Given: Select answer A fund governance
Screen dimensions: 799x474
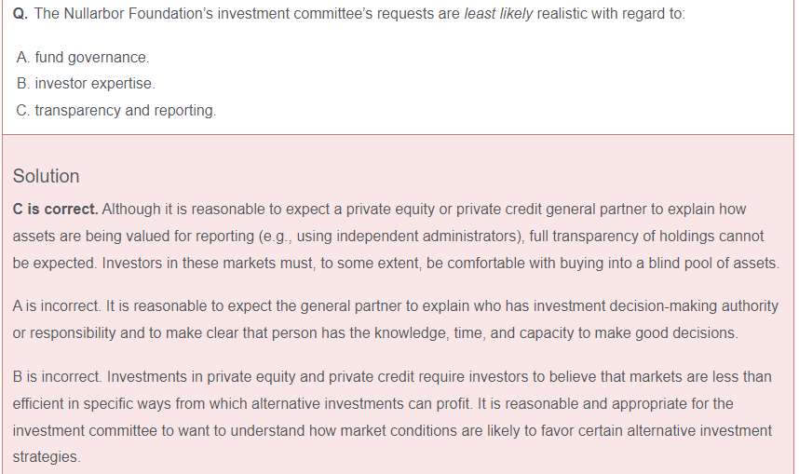Looking at the screenshot, I should click(x=83, y=58).
